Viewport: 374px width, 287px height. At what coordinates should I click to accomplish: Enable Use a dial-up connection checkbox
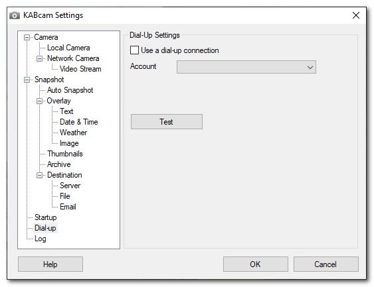(134, 50)
